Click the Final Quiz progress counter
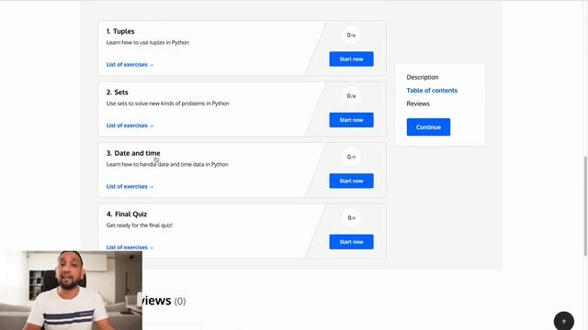This screenshot has height=330, width=588. [x=351, y=218]
